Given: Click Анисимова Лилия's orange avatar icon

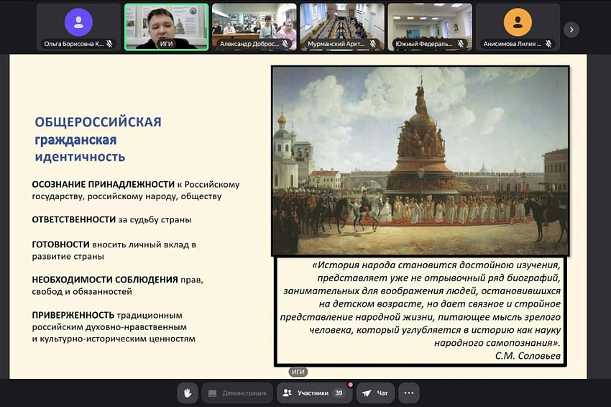Looking at the screenshot, I should [518, 22].
